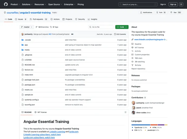Open the index.html file
187x139 pixels.
click(29, 75)
